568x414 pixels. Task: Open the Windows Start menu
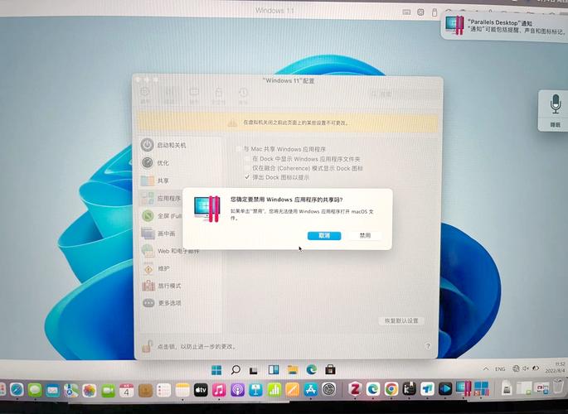216,370
